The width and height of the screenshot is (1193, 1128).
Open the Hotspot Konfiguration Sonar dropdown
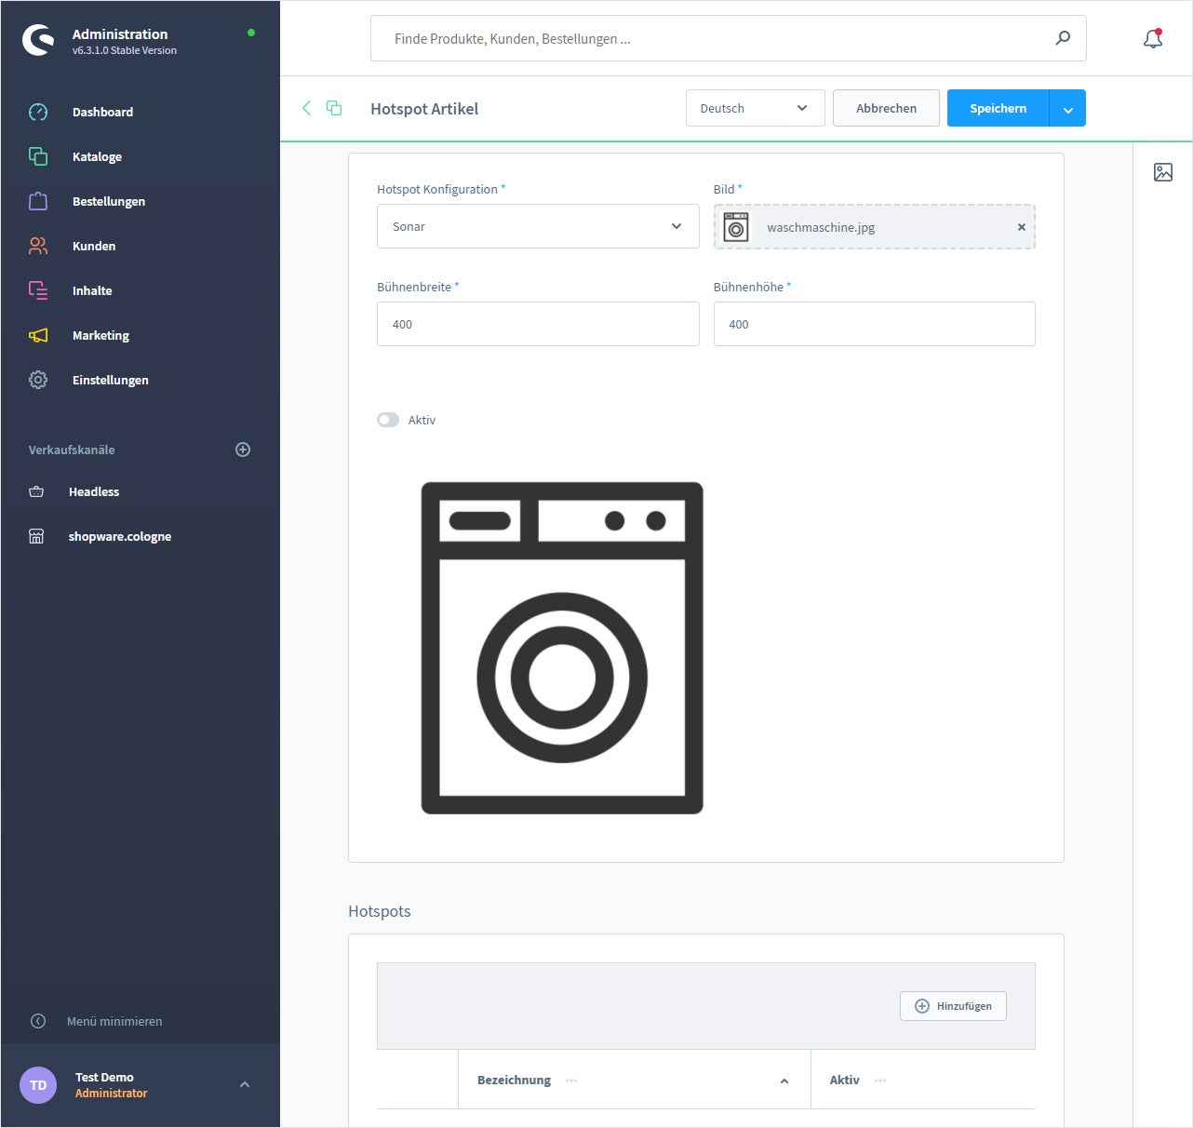coord(538,226)
